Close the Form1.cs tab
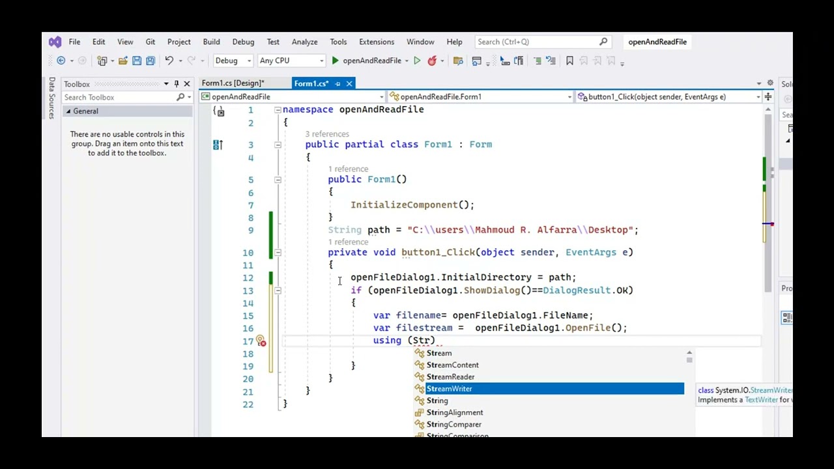 (349, 83)
